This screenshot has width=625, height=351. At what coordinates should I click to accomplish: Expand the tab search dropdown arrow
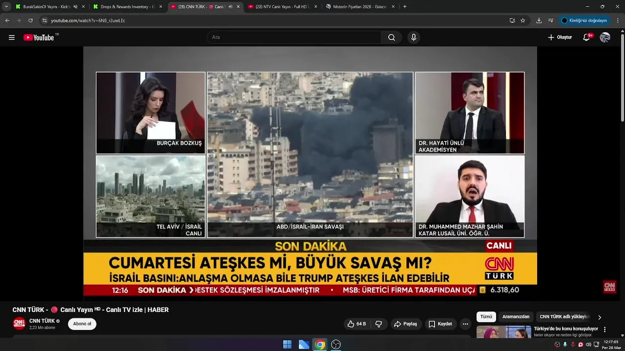6,7
